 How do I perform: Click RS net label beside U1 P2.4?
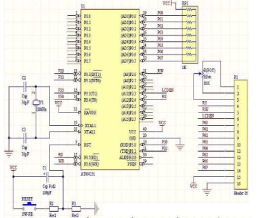pos(164,97)
